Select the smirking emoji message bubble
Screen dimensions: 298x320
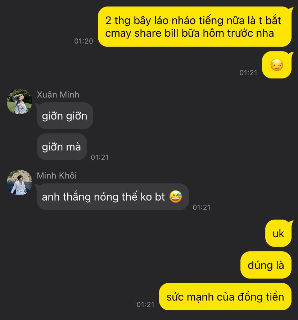click(x=277, y=65)
